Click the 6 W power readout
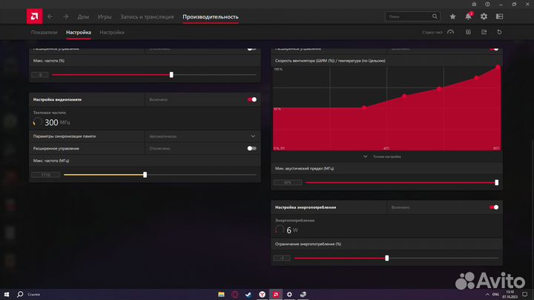The height and width of the screenshot is (300, 534). [292, 230]
